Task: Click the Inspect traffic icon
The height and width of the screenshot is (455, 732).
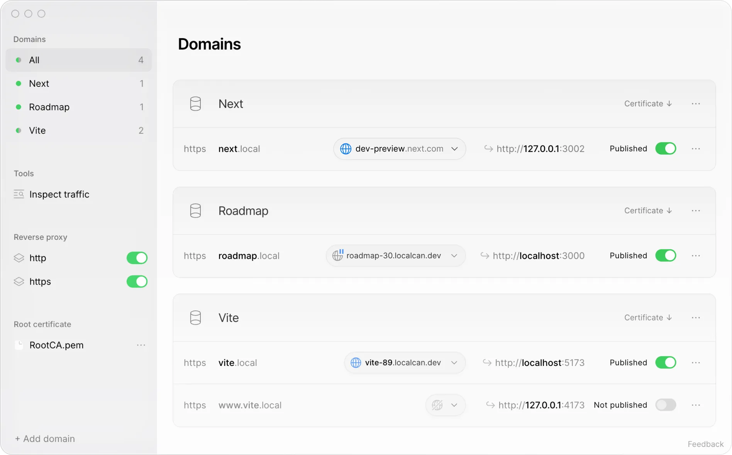Action: pyautogui.click(x=19, y=194)
